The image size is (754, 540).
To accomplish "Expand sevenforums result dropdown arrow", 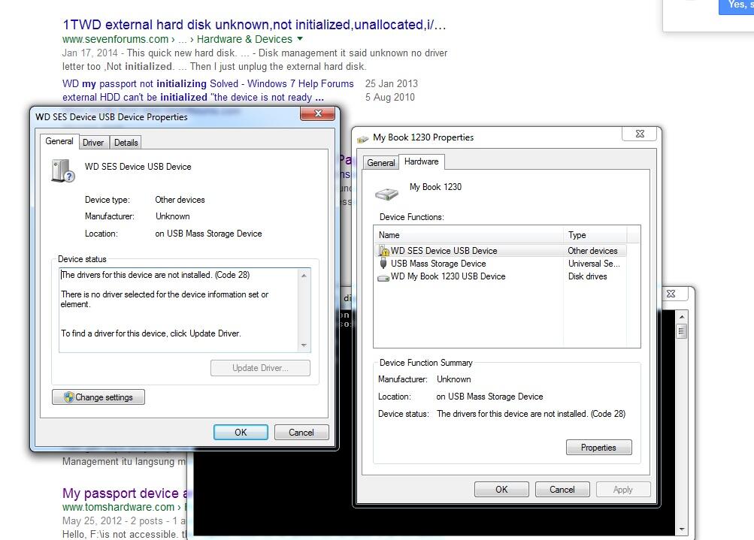I will click(x=300, y=38).
